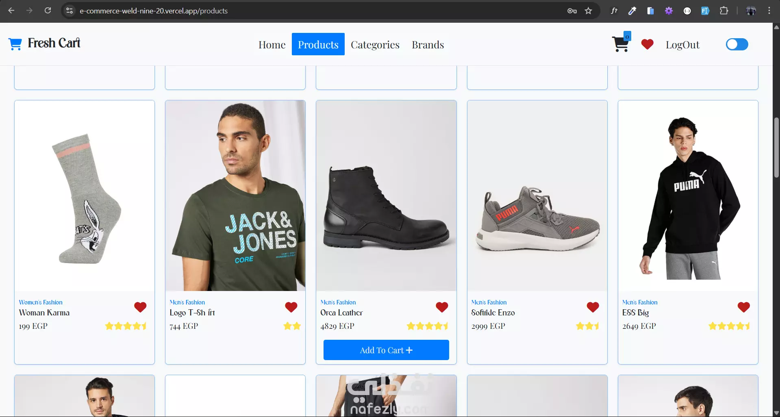780x417 pixels.
Task: Click the two-star rating on Logo T-Shirt card
Action: (292, 326)
